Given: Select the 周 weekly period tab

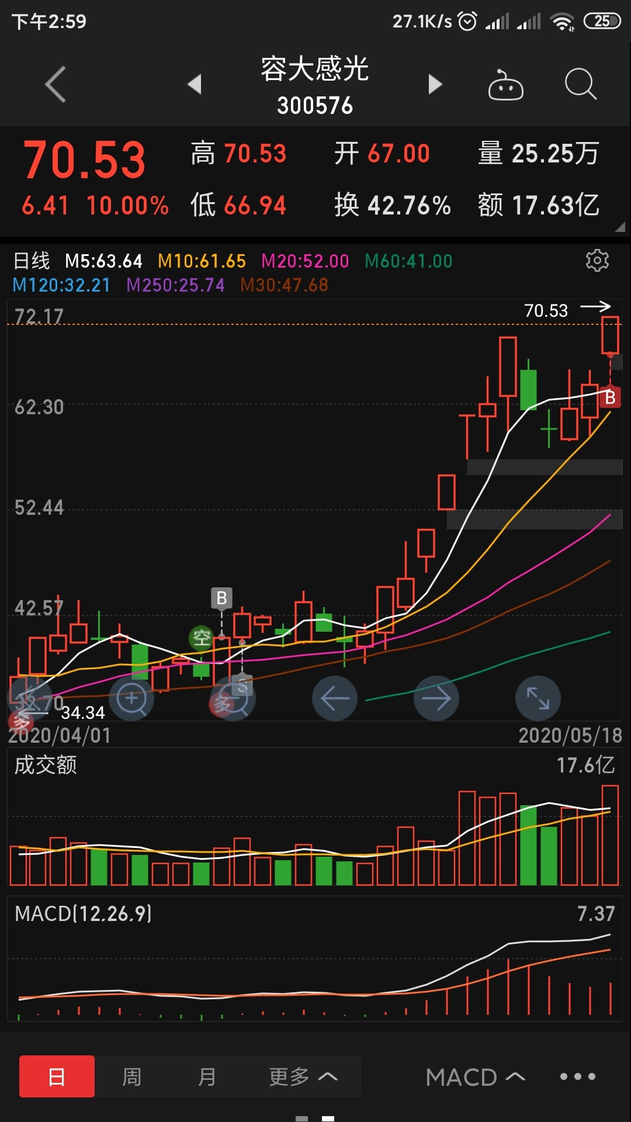Looking at the screenshot, I should pos(131,1076).
